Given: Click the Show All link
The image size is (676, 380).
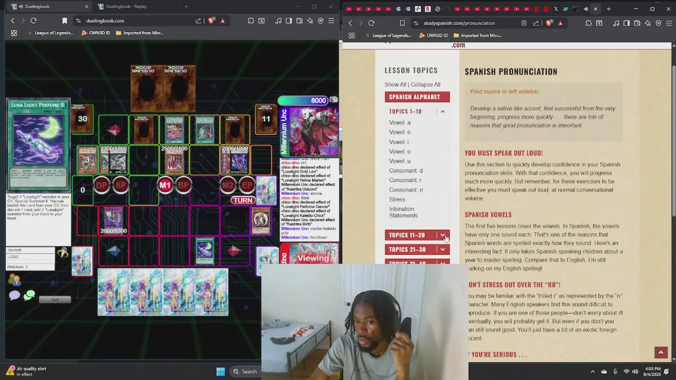Looking at the screenshot, I should click(396, 84).
